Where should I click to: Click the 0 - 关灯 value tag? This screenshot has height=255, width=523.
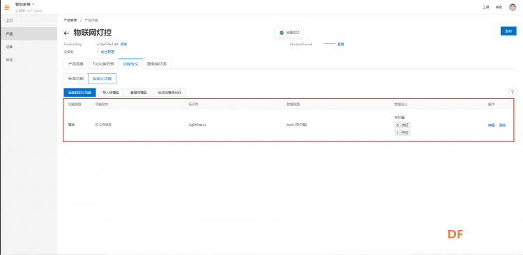coord(402,125)
